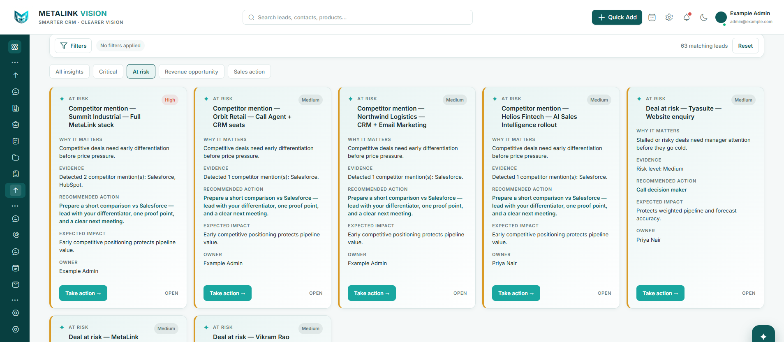Screen dimensions: 784x342
Task: Open the briefcase icon in the sidebar
Action: coord(16,125)
